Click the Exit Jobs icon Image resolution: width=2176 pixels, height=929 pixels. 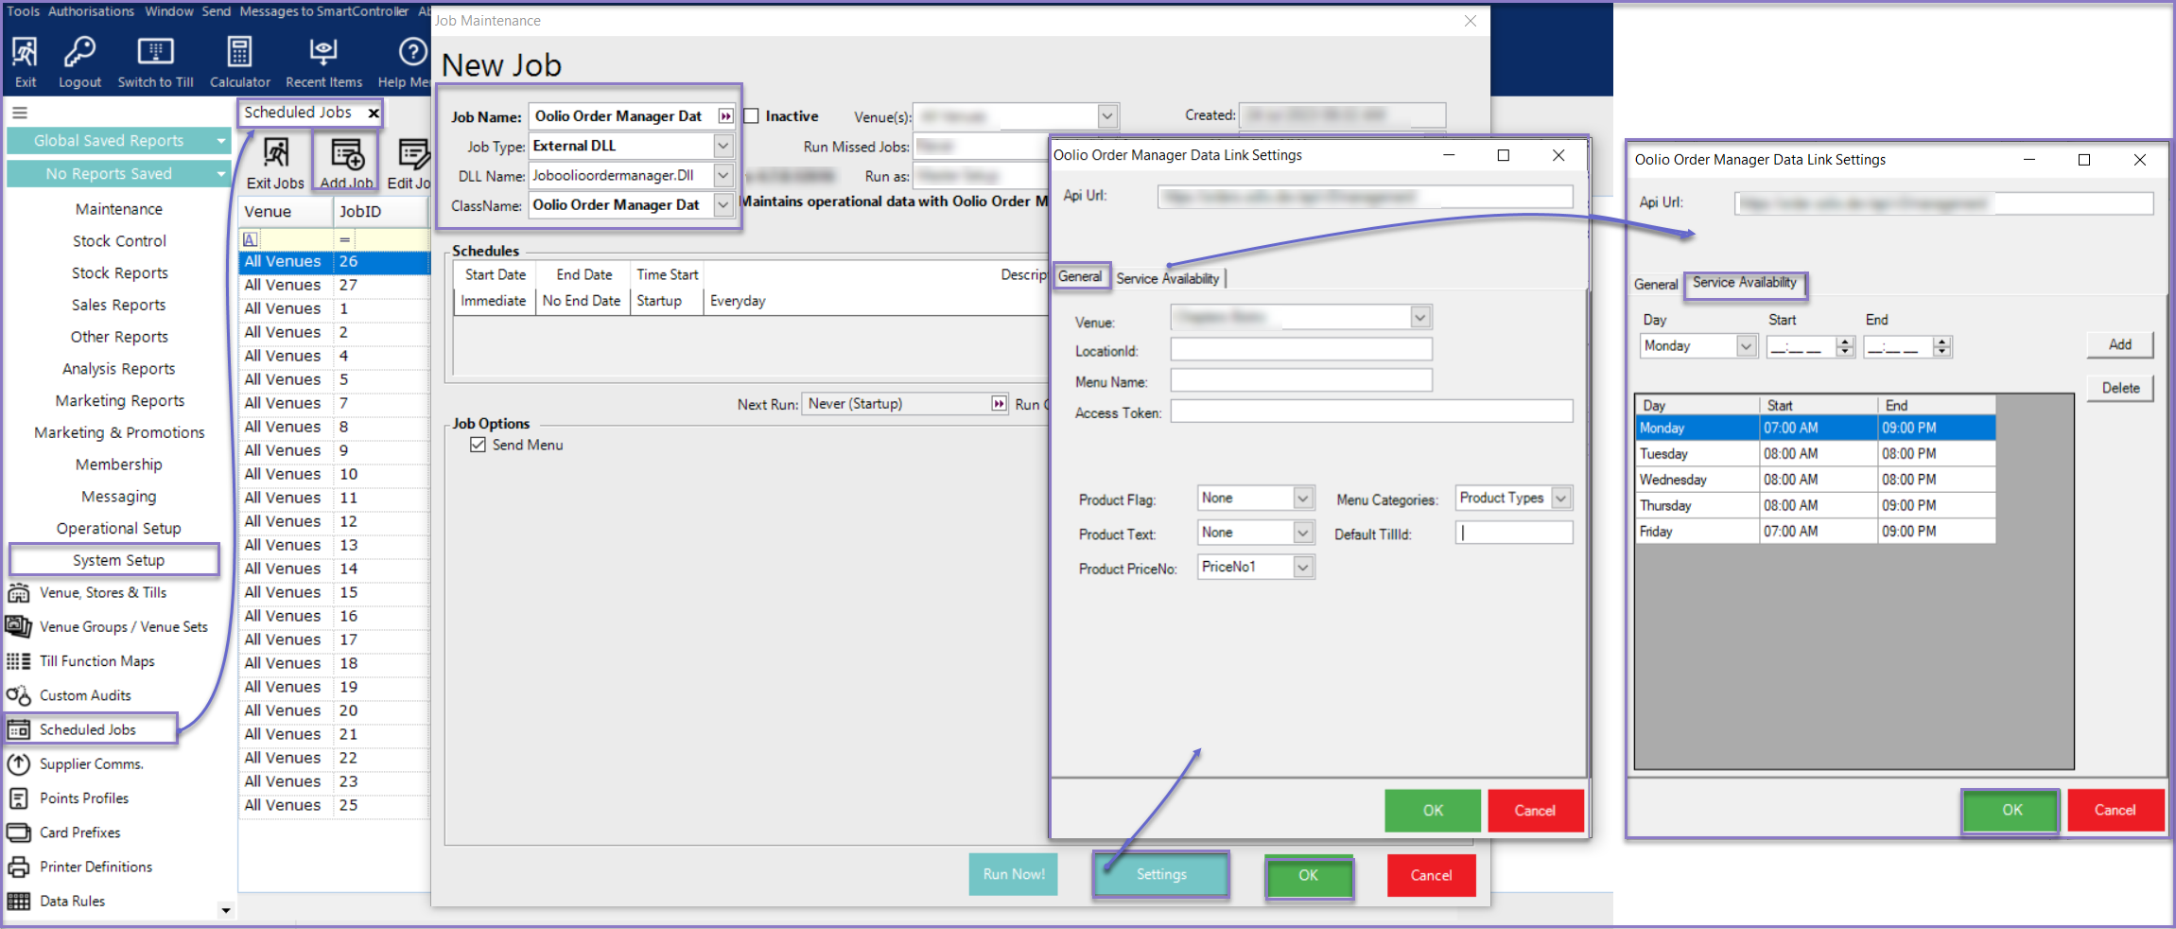(x=275, y=154)
